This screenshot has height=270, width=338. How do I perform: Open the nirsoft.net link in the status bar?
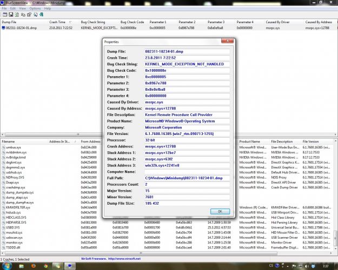pyautogui.click(x=124, y=259)
